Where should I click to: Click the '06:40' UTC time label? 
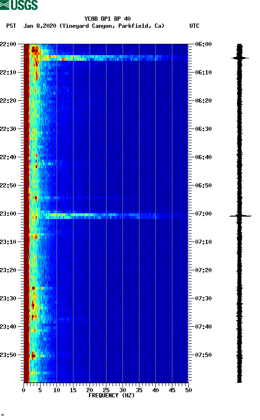click(203, 157)
